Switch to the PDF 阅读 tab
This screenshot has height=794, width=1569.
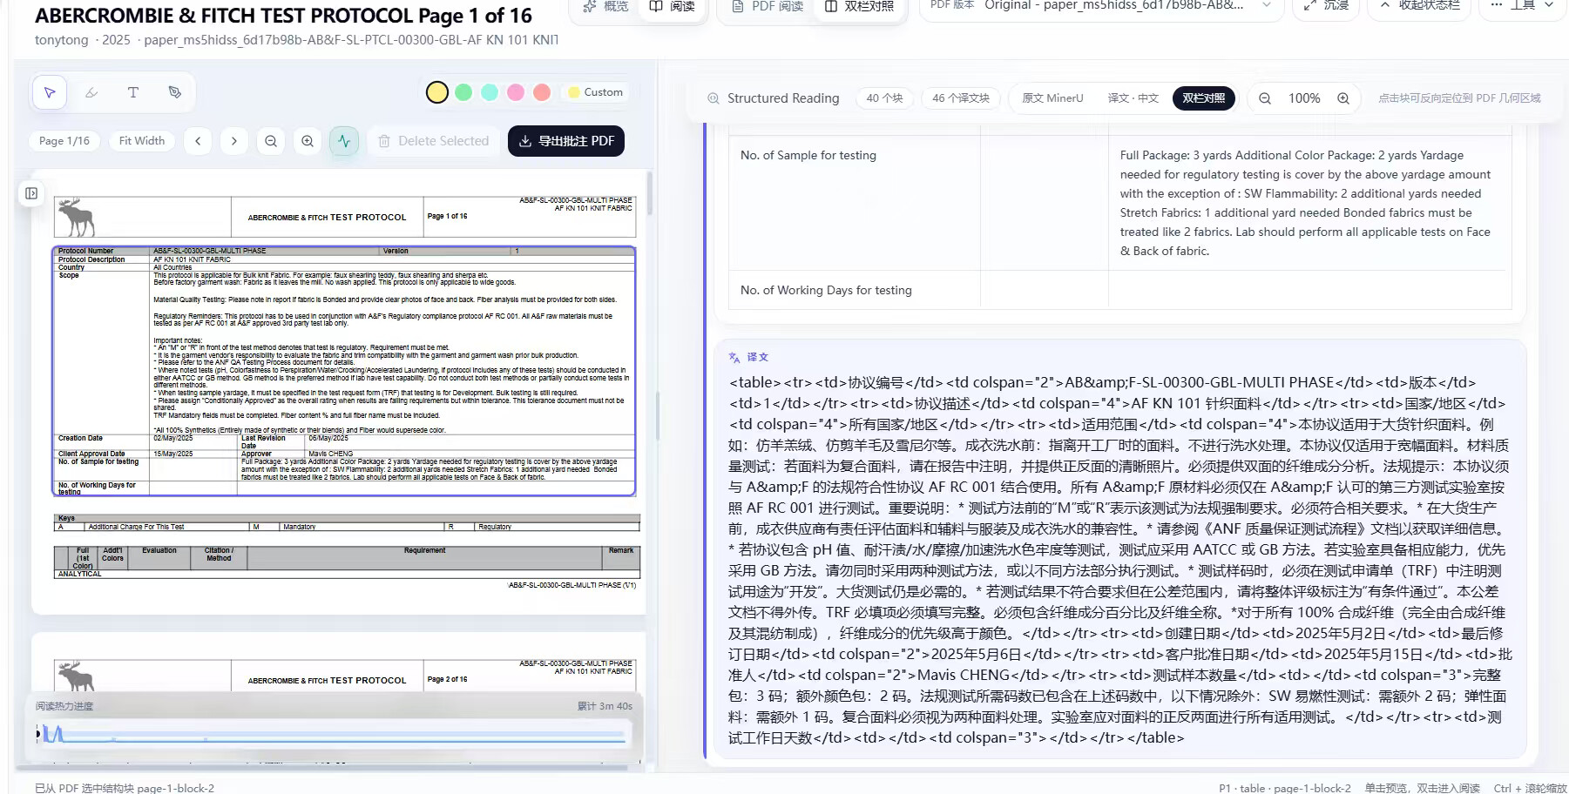click(x=767, y=6)
